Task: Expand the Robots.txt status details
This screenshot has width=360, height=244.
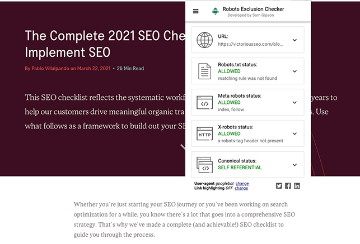Action: [294, 71]
